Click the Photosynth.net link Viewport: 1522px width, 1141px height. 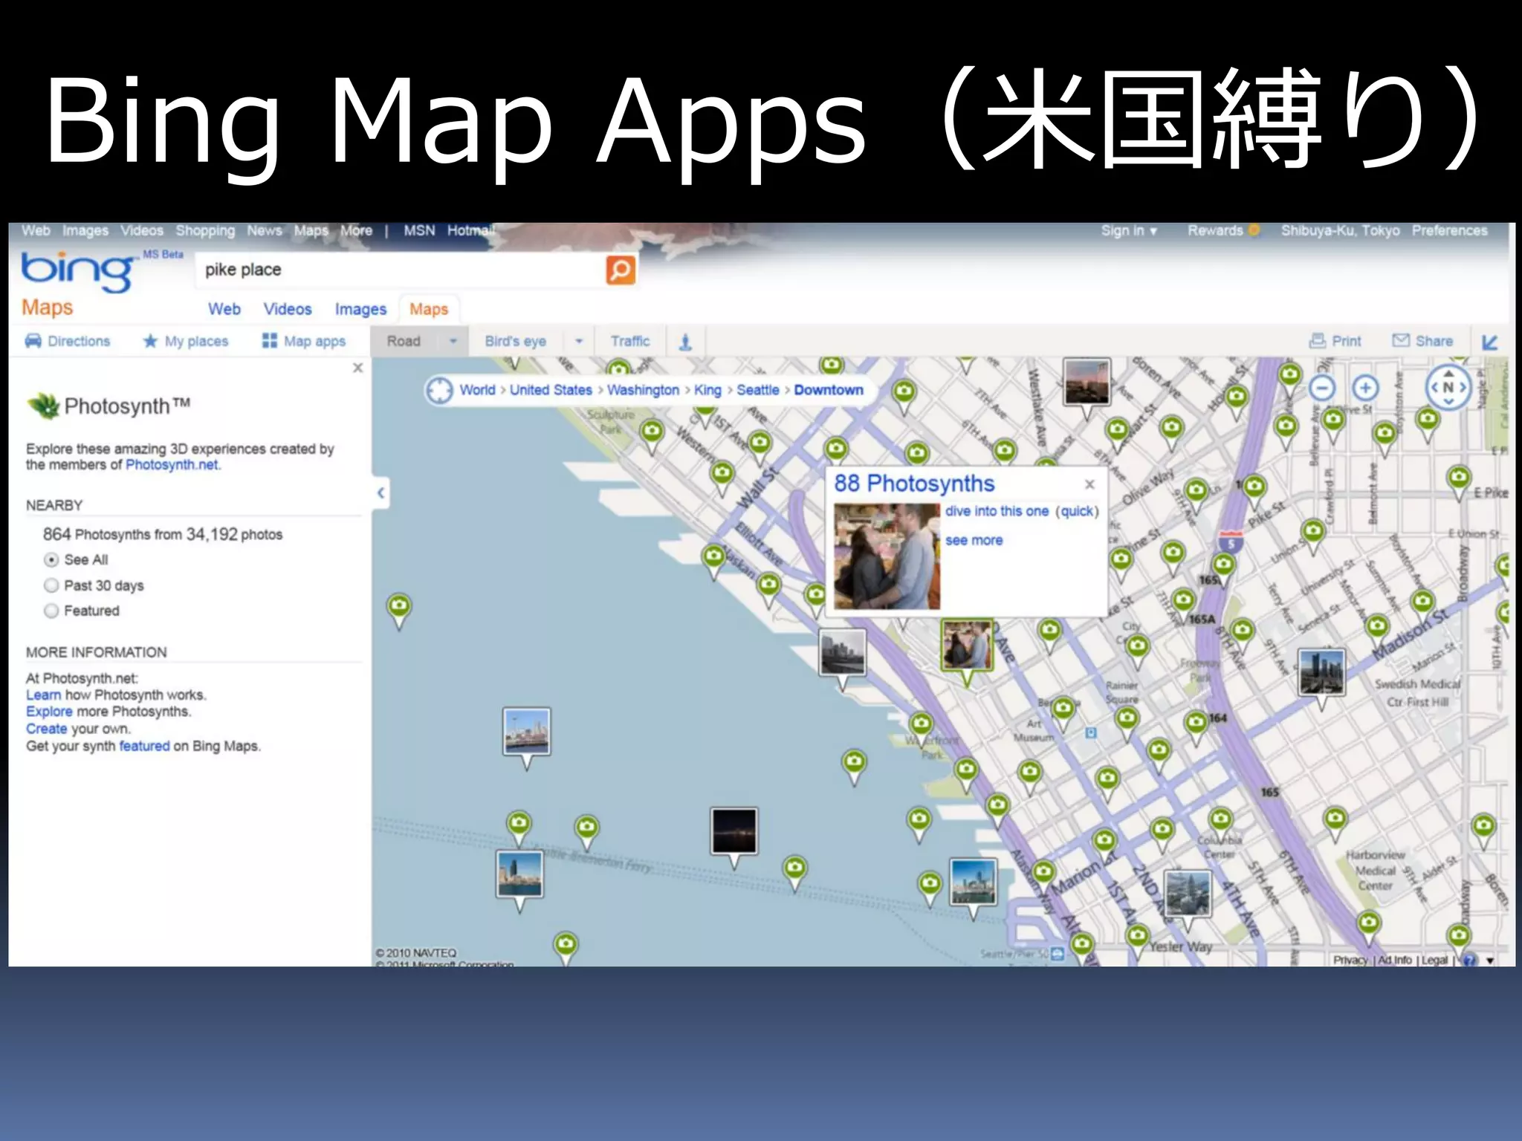point(172,465)
